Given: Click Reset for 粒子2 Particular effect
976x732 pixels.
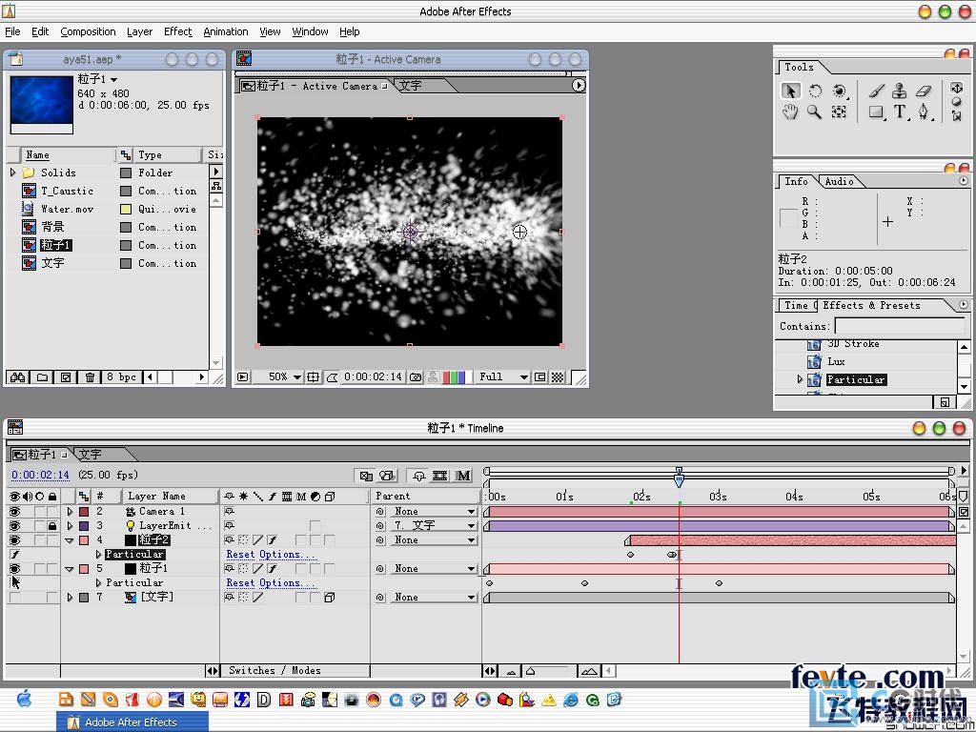Looking at the screenshot, I should click(x=241, y=555).
